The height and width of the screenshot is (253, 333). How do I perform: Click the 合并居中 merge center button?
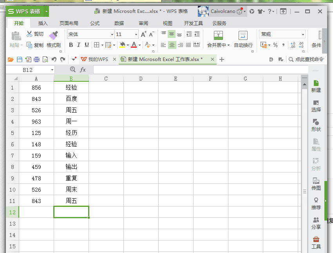pos(218,39)
